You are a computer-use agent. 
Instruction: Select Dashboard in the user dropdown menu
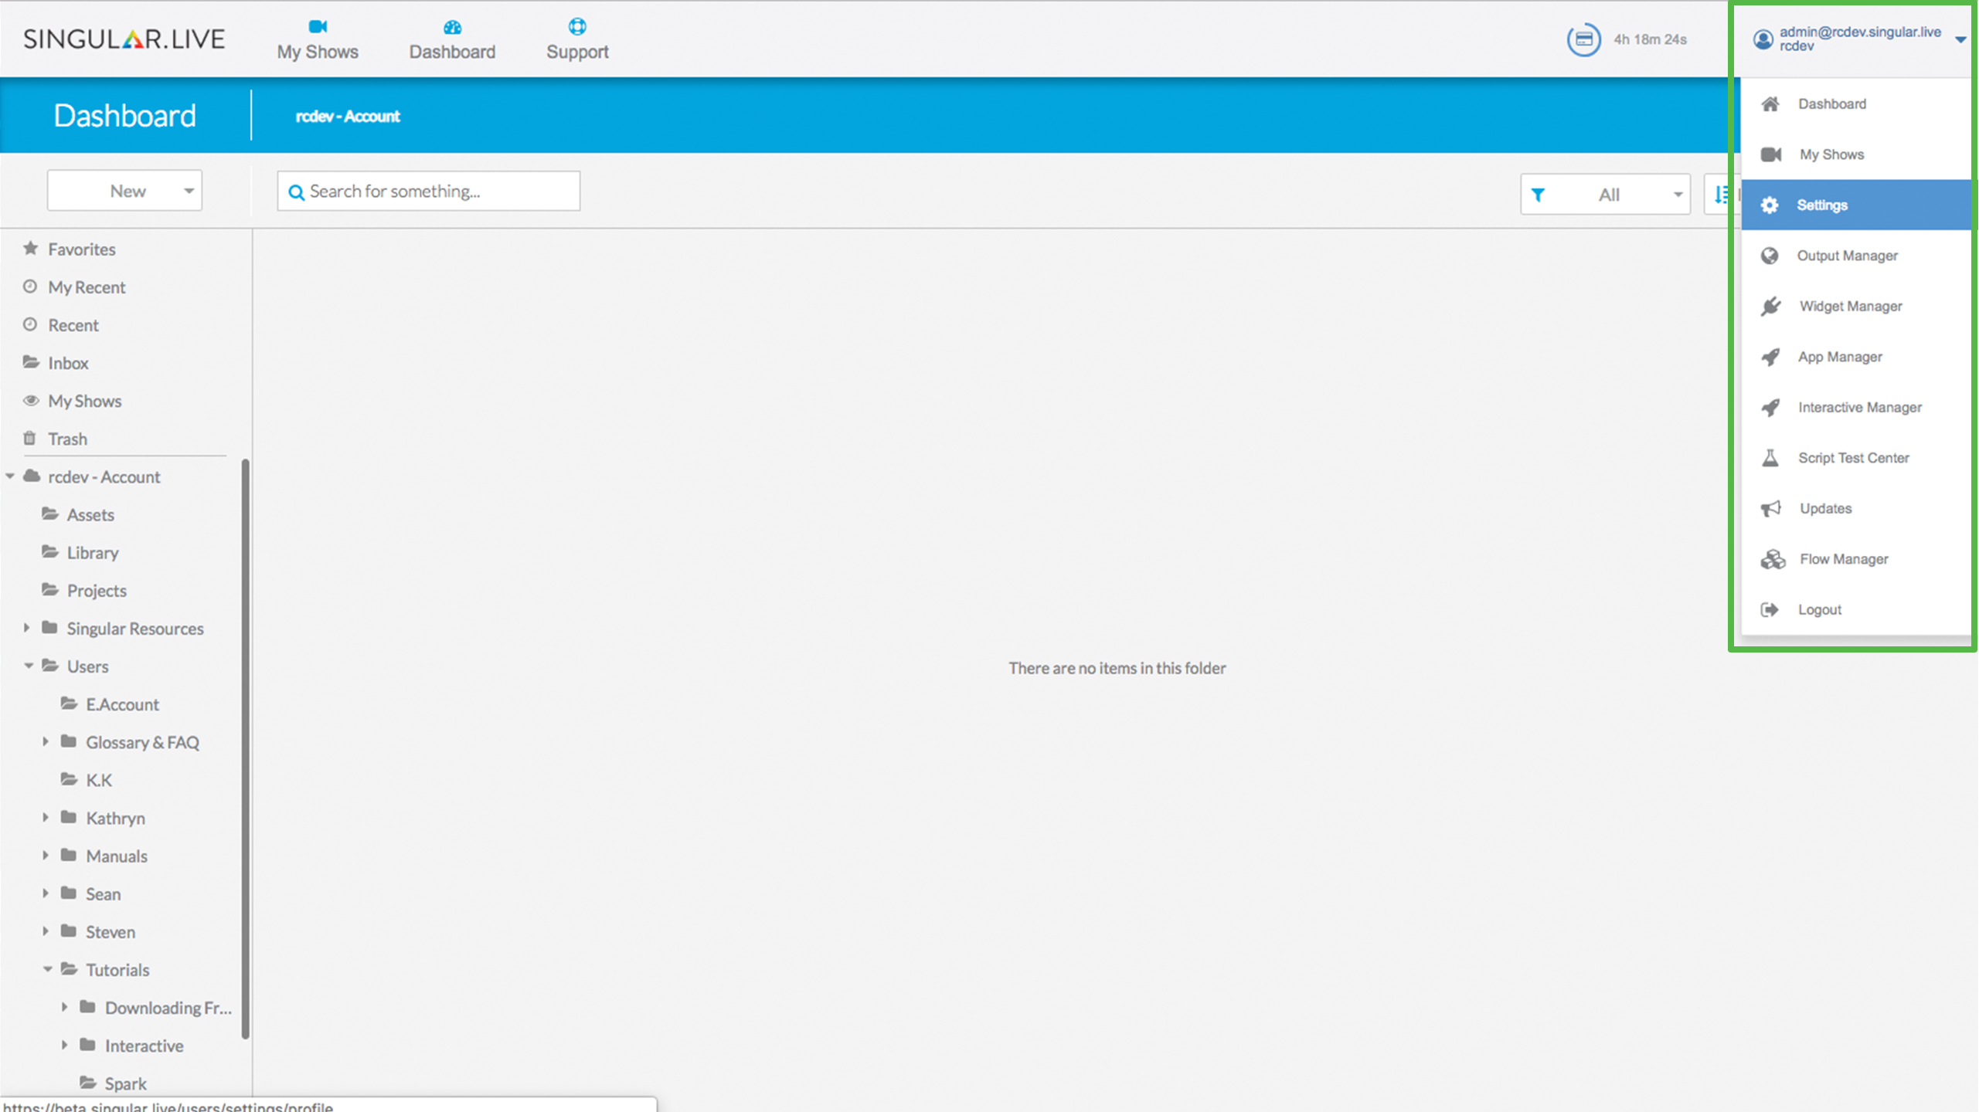[x=1856, y=103]
